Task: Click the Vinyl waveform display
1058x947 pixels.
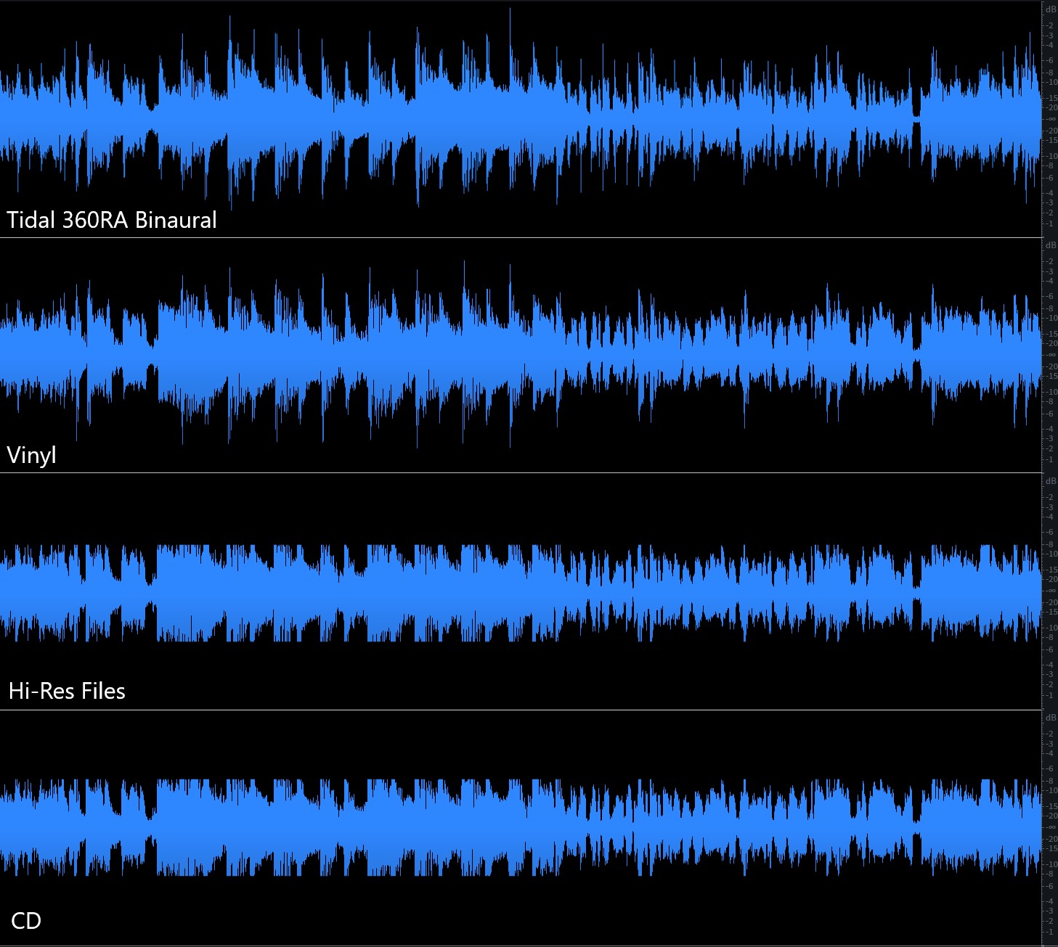Action: click(x=508, y=356)
